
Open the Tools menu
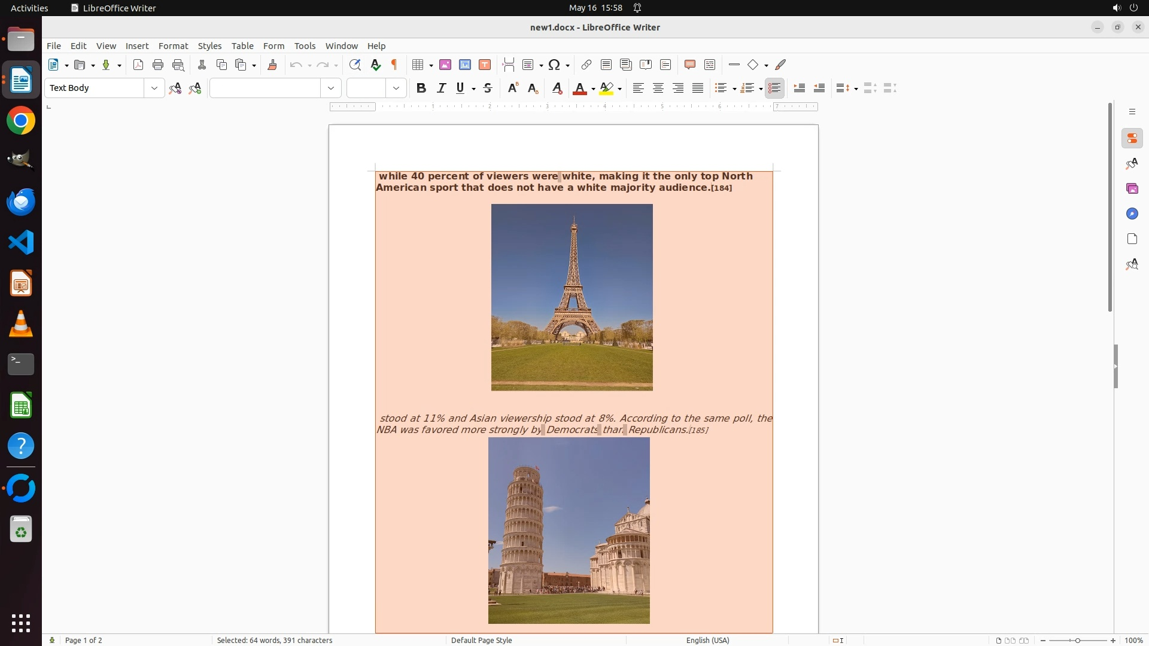click(305, 46)
